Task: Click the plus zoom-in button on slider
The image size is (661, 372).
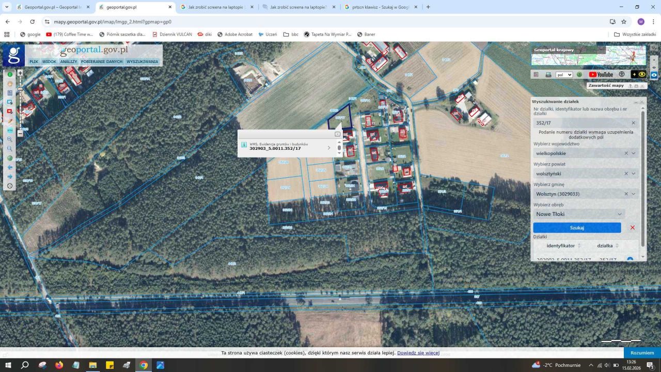Action: pos(20,73)
